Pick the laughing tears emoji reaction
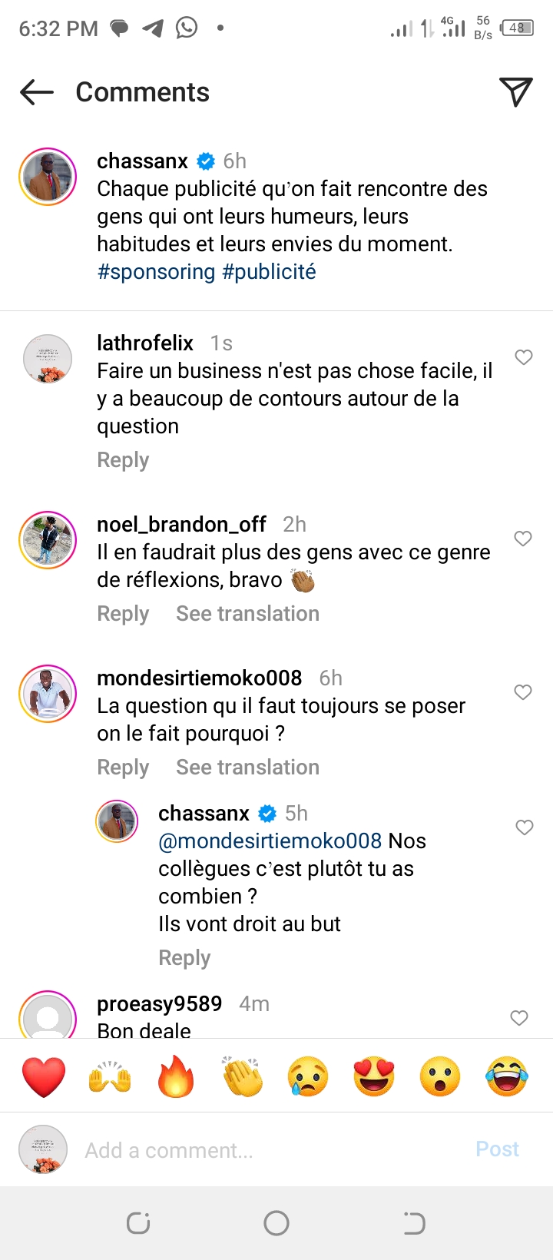This screenshot has height=1260, width=553. [x=507, y=1076]
